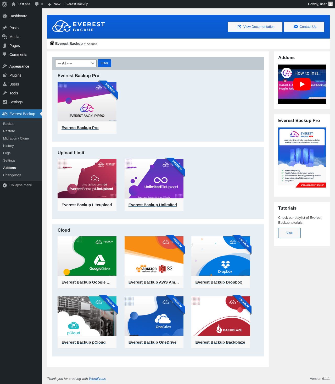Click the external-link icon on View Documentation
Image resolution: width=335 pixels, height=384 pixels.
239,27
